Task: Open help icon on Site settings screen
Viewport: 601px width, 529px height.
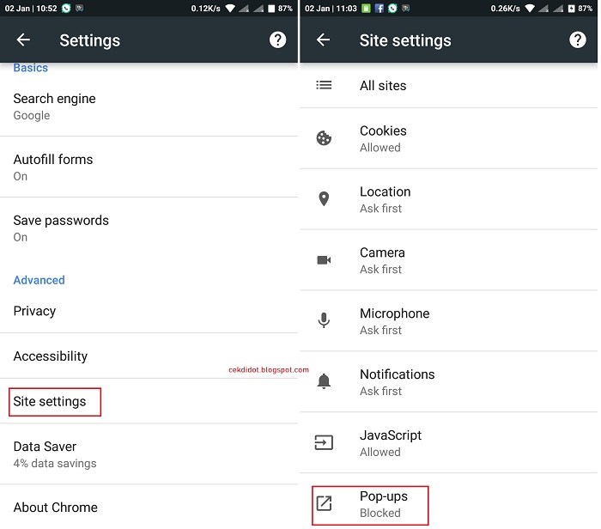Action: pyautogui.click(x=577, y=40)
